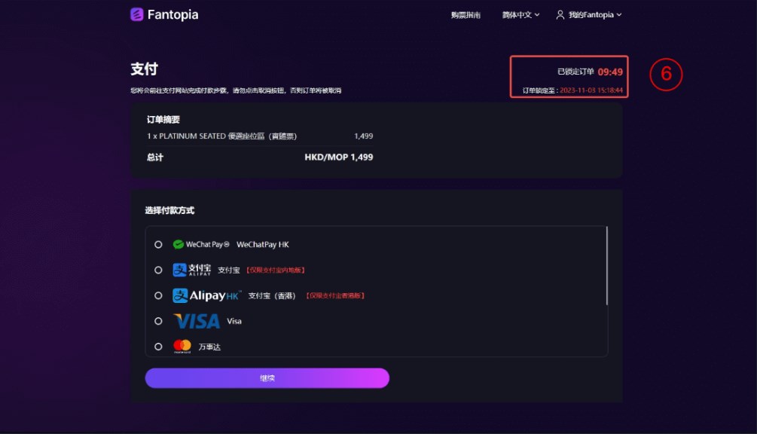Click the VISA card logo
This screenshot has height=434, width=757.
[x=197, y=321]
